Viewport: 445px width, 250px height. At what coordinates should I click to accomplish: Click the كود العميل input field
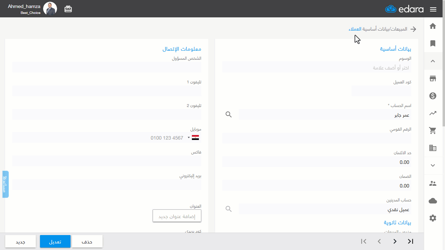point(381,91)
